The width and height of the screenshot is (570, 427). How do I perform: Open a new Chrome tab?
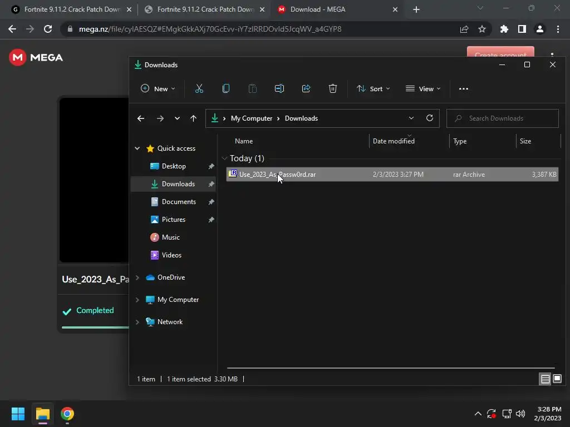point(416,9)
